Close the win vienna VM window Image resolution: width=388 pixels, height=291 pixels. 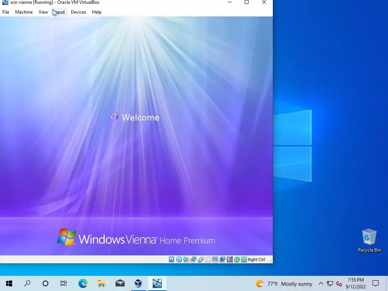[264, 2]
